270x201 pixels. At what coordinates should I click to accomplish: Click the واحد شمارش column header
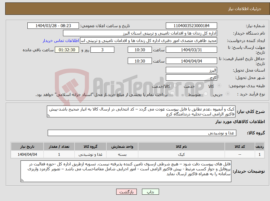(122, 147)
